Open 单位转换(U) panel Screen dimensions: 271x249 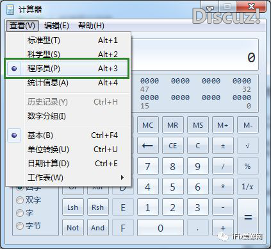[x=68, y=150]
